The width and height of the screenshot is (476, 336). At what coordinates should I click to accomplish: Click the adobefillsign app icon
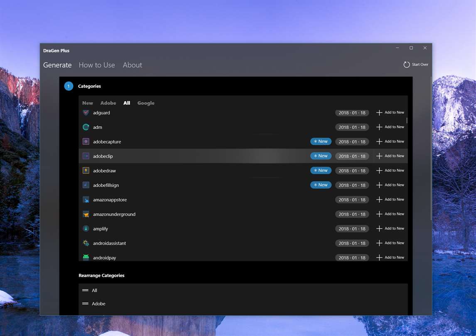(86, 185)
